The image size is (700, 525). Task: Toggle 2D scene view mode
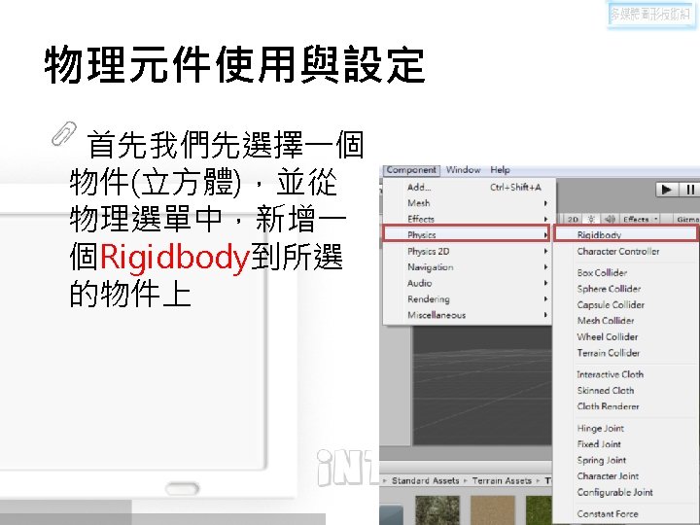tap(574, 219)
